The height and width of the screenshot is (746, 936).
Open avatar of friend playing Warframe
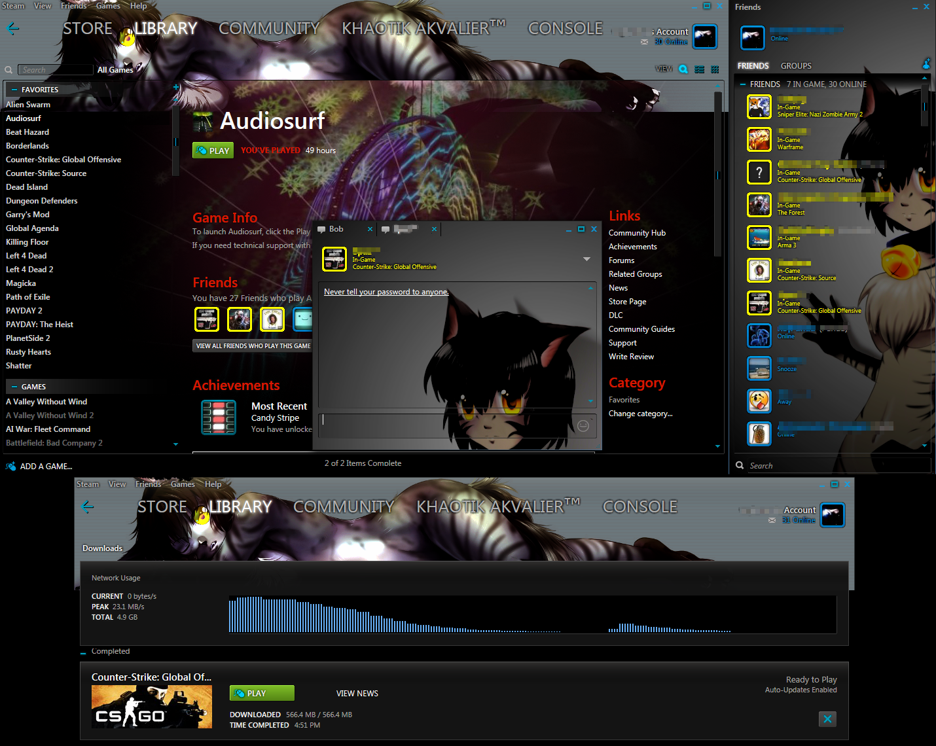coord(759,139)
